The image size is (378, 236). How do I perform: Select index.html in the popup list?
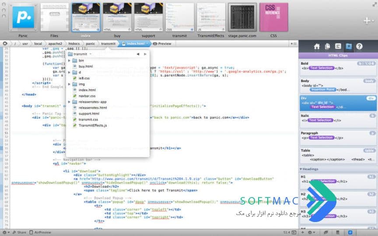[x=108, y=90]
